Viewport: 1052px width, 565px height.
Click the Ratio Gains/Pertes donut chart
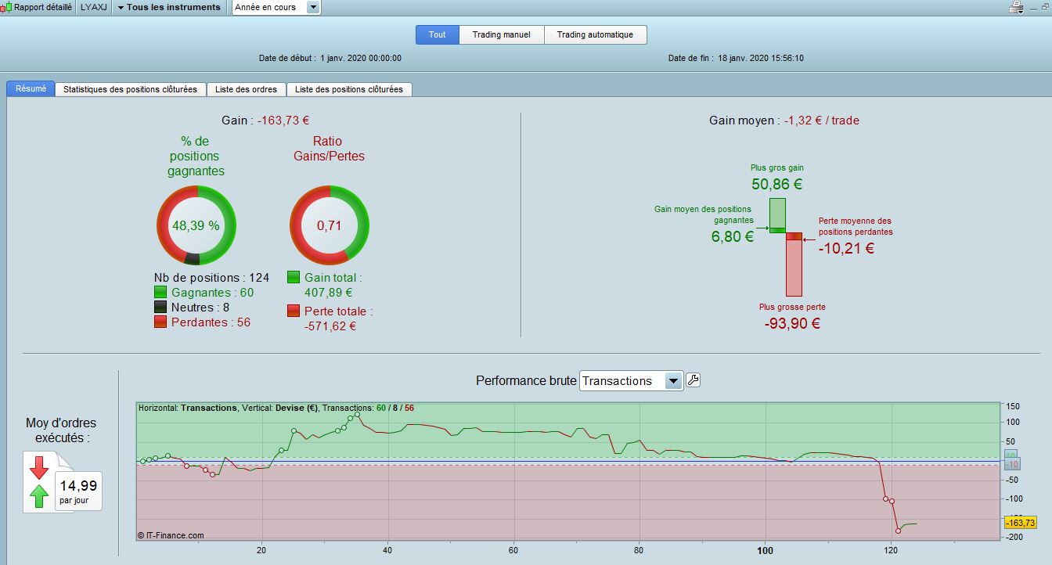click(x=330, y=225)
